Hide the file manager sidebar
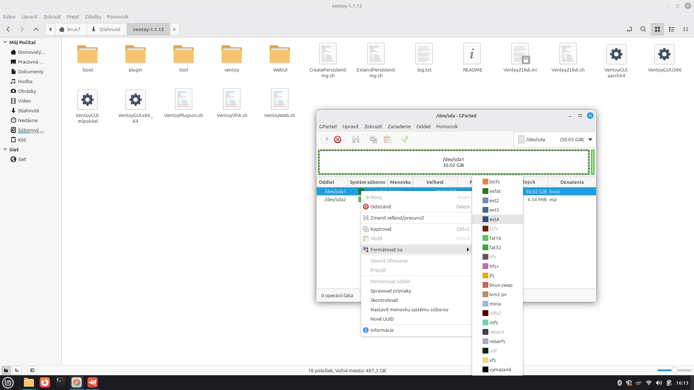Screen dimensions: 694x390 pos(32,370)
